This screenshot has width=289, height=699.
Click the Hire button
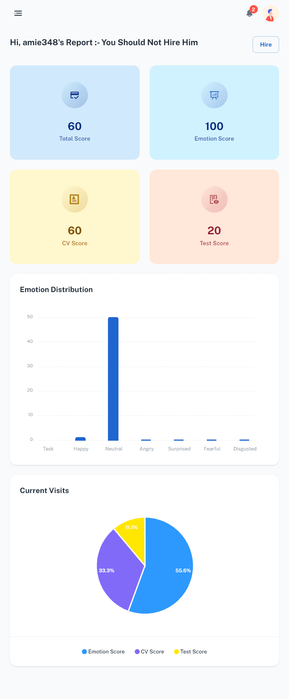(266, 45)
